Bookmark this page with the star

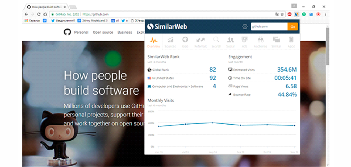pos(282,14)
